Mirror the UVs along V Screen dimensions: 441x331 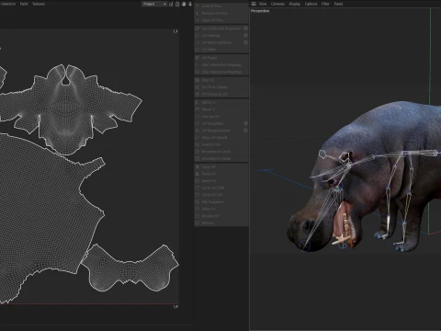coord(221,109)
